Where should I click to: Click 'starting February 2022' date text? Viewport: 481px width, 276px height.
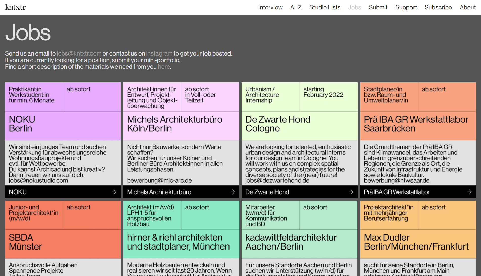(x=323, y=92)
